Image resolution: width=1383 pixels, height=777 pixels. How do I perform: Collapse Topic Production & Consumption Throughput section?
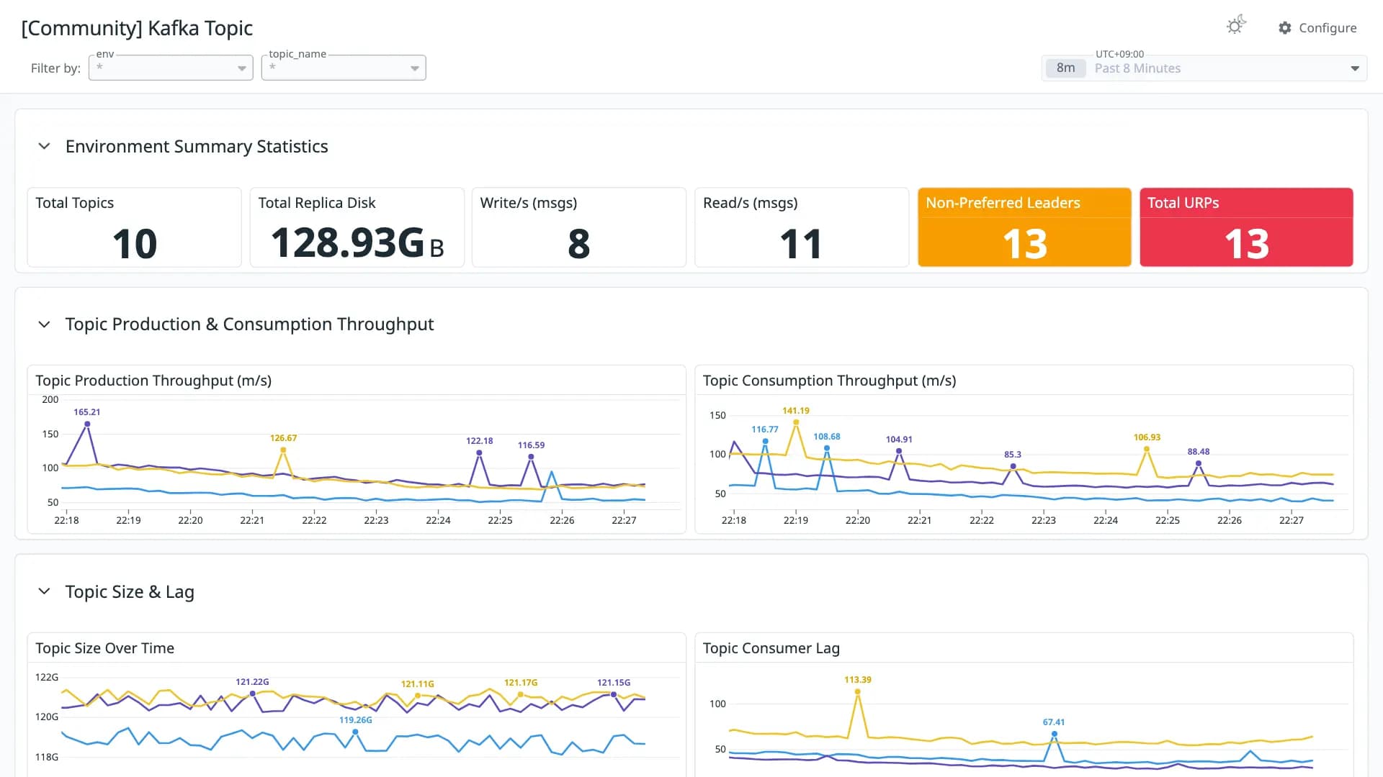coord(44,324)
